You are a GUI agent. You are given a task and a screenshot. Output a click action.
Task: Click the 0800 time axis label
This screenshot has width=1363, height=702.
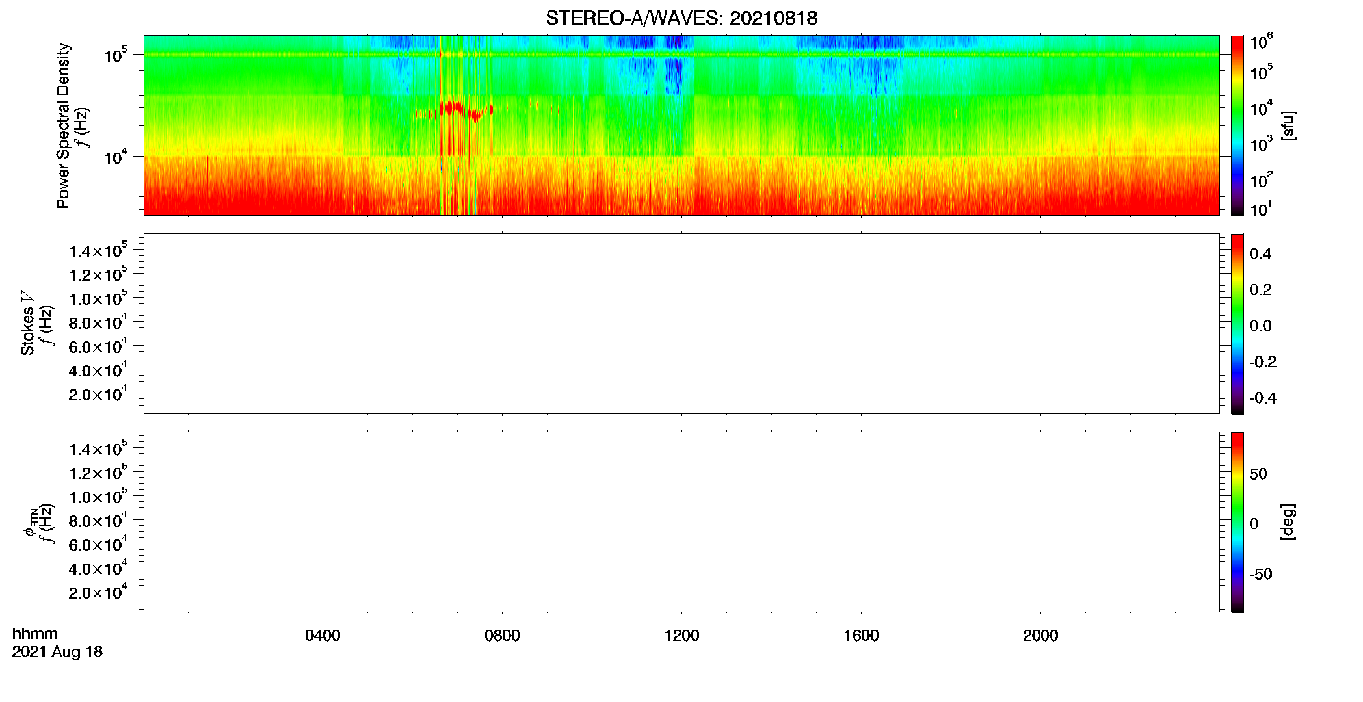tap(502, 636)
